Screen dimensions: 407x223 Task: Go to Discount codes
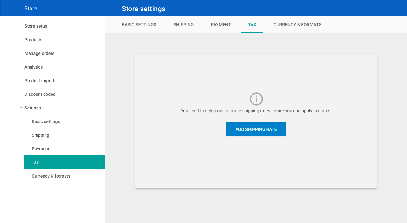point(40,94)
